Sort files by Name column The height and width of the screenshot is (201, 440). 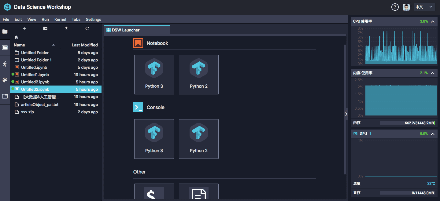35,45
